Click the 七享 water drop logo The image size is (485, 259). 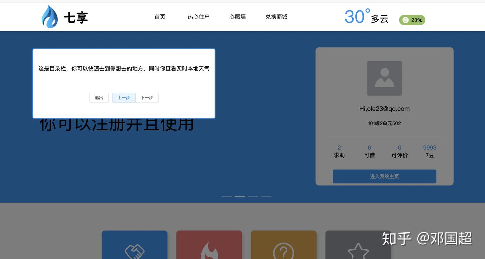[50, 16]
